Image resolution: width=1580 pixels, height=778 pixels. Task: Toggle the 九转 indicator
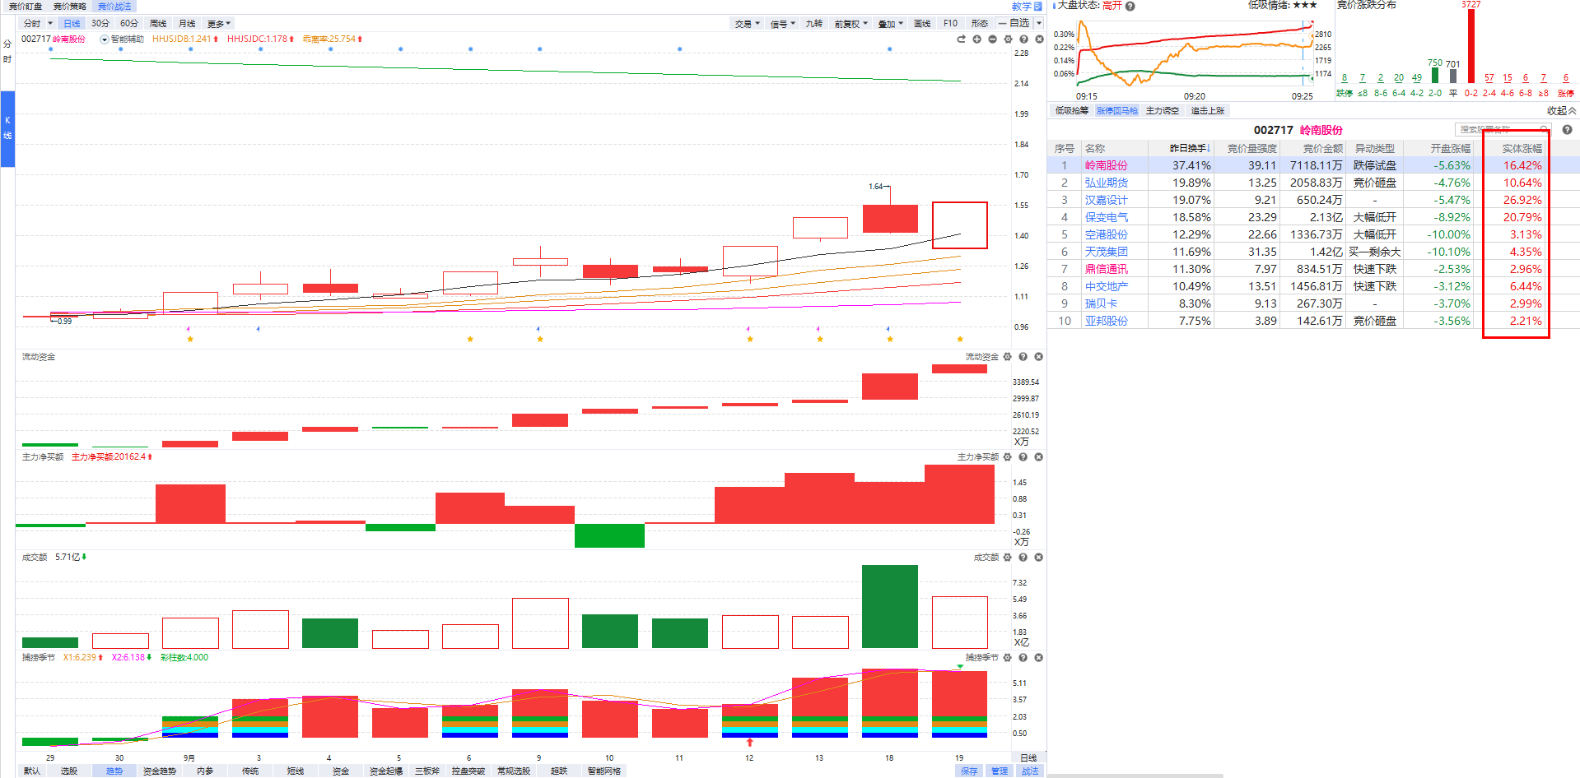813,23
